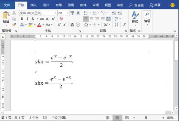Increase paragraph indent

tap(120, 13)
